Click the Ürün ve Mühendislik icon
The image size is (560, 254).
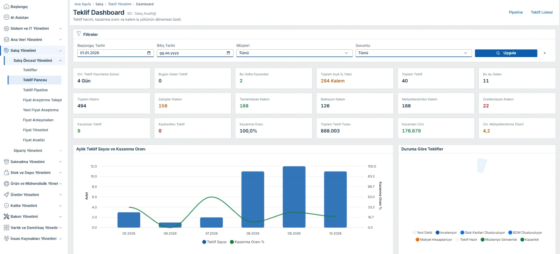pos(6,184)
